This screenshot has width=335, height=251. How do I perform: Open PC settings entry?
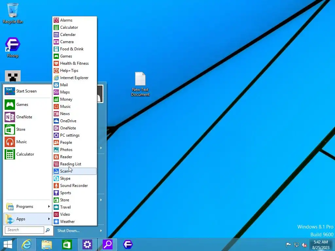[x=75, y=135]
